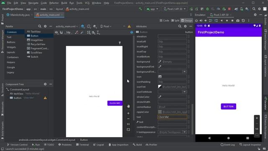Open the textAppearance style dropdown arrow

click(184, 132)
